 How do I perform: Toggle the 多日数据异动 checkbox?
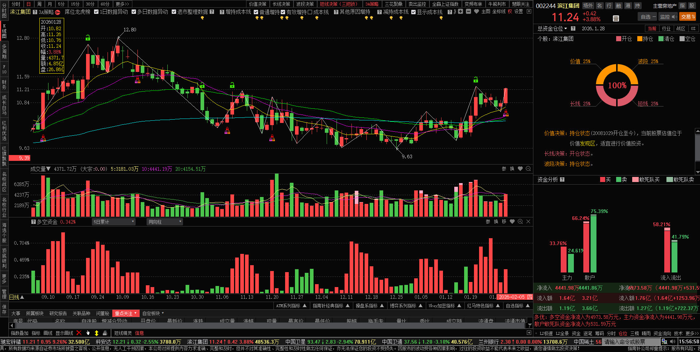[134, 12]
